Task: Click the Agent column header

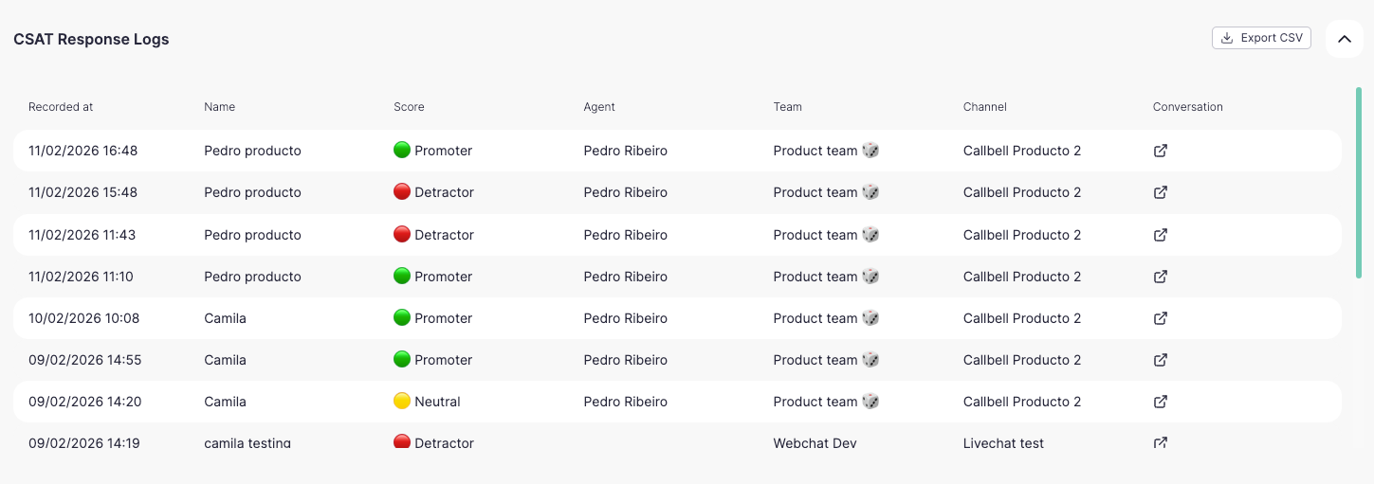Action: pos(599,107)
